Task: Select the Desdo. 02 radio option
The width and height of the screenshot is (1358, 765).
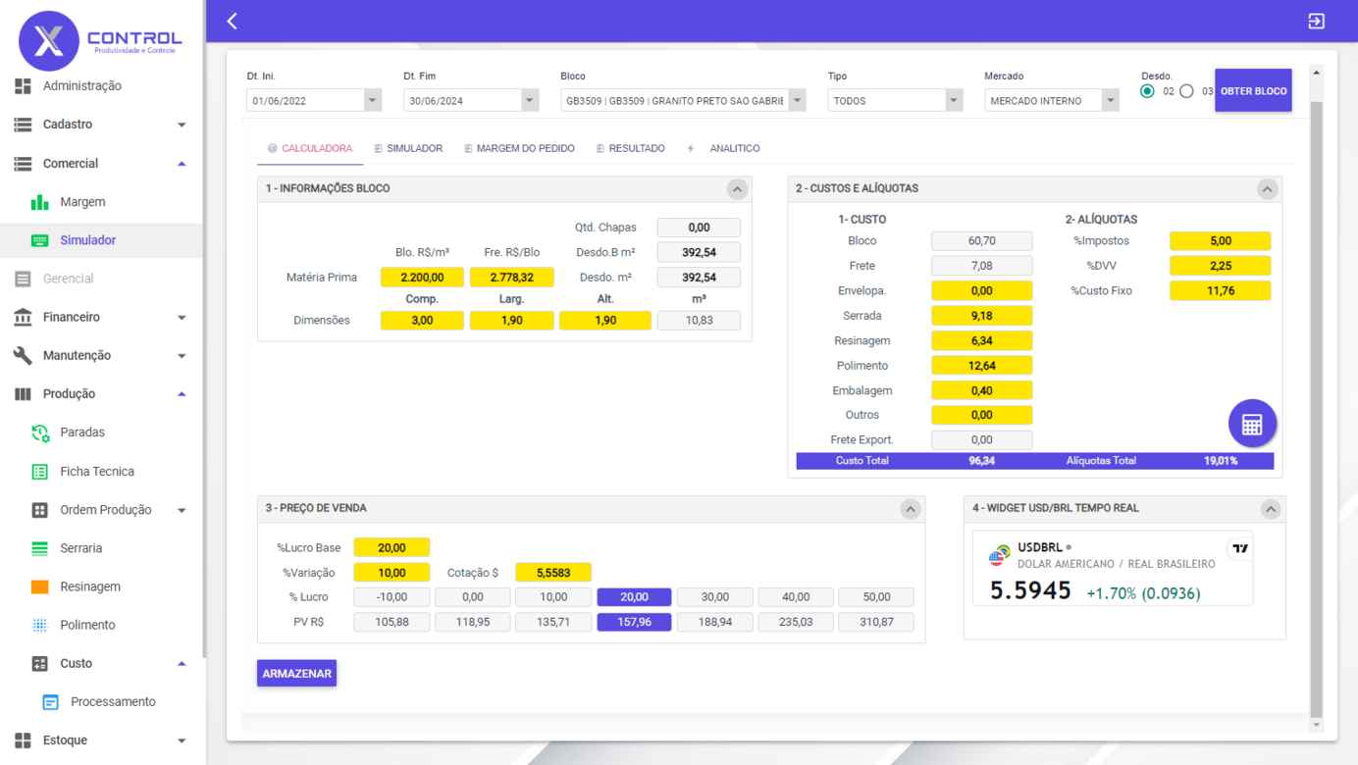Action: [1147, 91]
